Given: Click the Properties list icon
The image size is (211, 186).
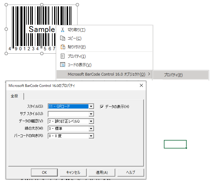Looking at the screenshot, I should (63, 56).
